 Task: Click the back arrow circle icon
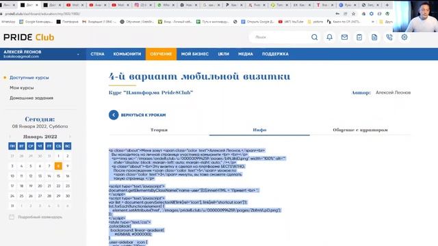tap(114, 115)
